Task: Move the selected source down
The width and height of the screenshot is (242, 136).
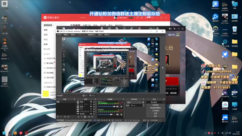Action: coord(92,117)
